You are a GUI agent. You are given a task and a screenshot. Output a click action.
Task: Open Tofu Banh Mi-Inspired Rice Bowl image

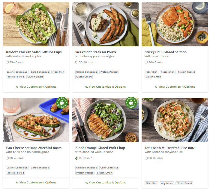pos(175,120)
